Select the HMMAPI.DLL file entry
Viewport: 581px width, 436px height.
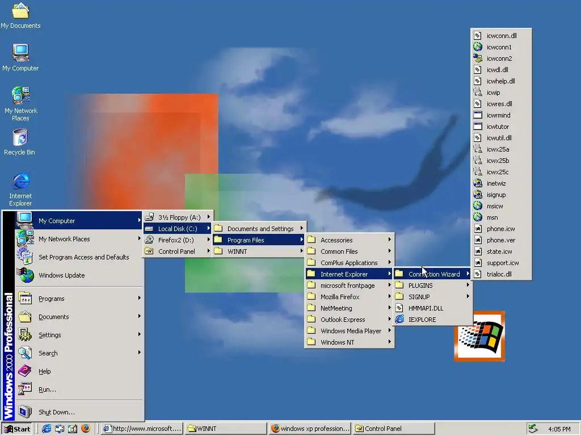pos(432,308)
